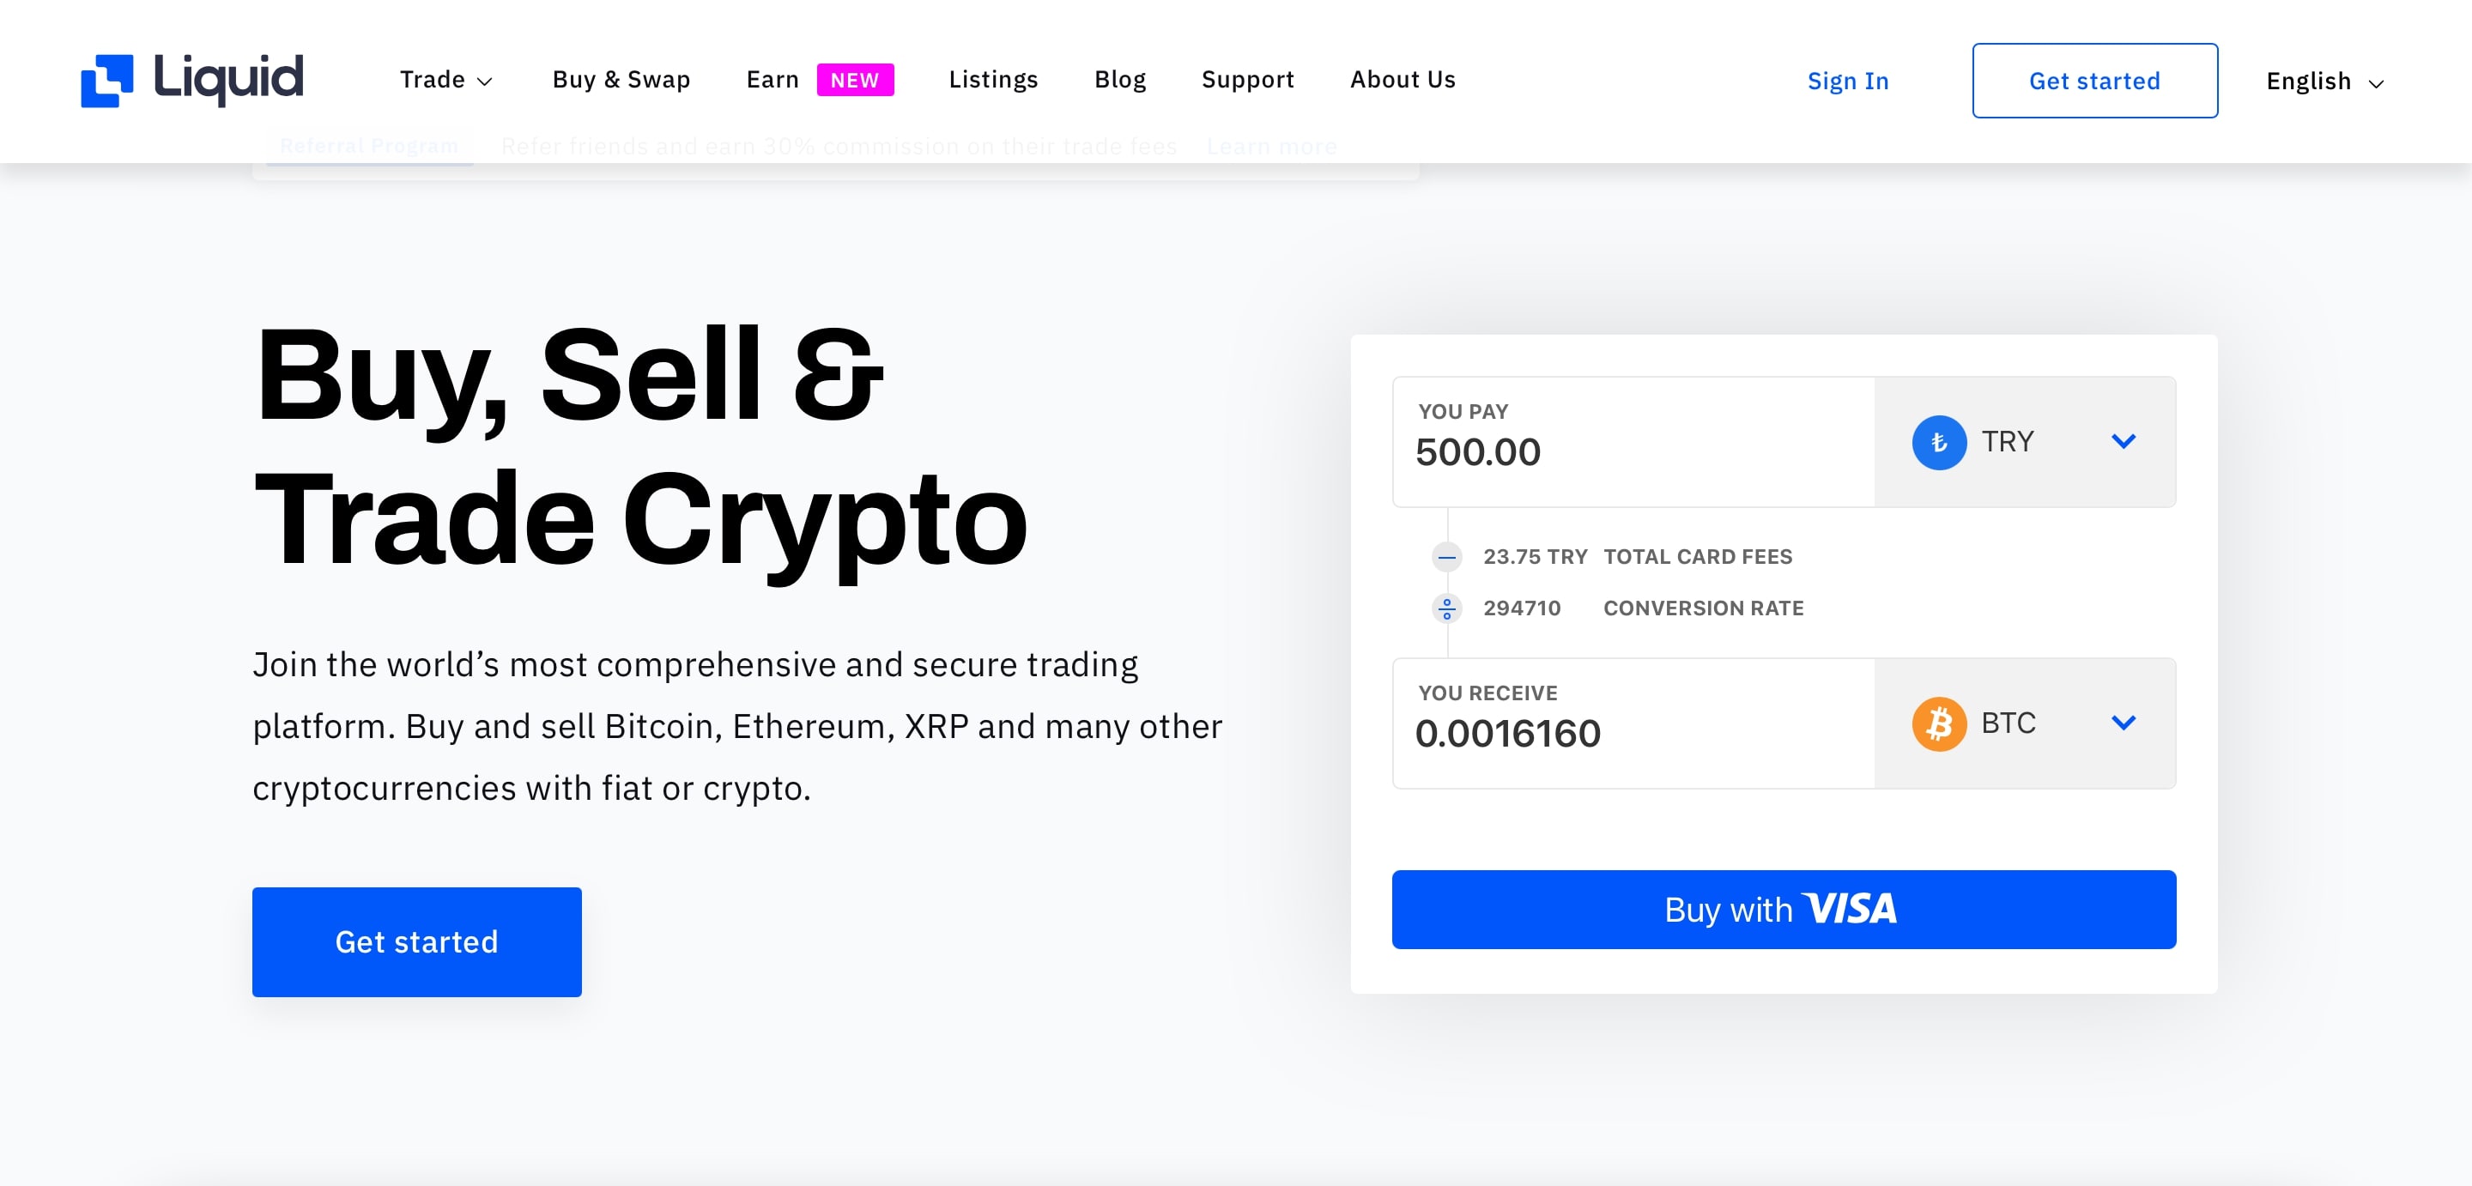The image size is (2472, 1186).
Task: Open the Blog link
Action: (x=1120, y=80)
